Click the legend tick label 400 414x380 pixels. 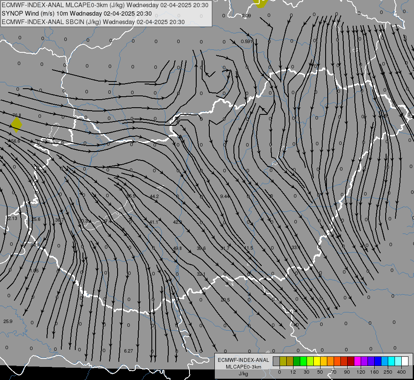click(401, 372)
